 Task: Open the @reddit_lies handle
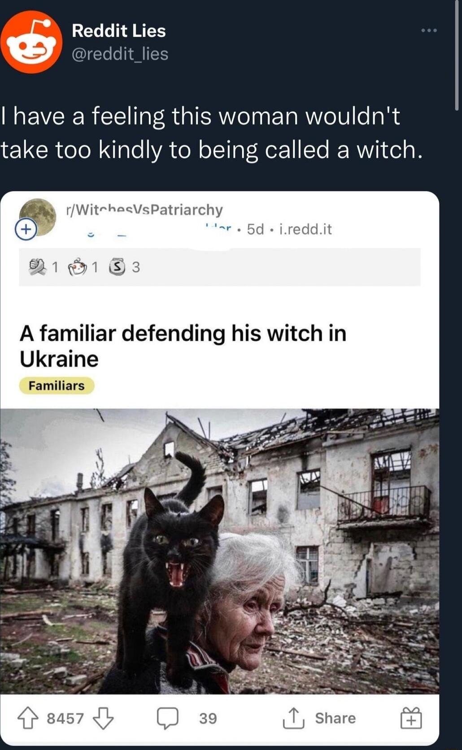click(120, 54)
